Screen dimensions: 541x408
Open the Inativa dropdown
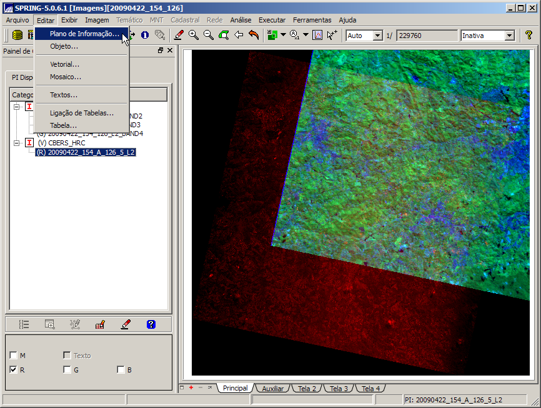tap(509, 36)
